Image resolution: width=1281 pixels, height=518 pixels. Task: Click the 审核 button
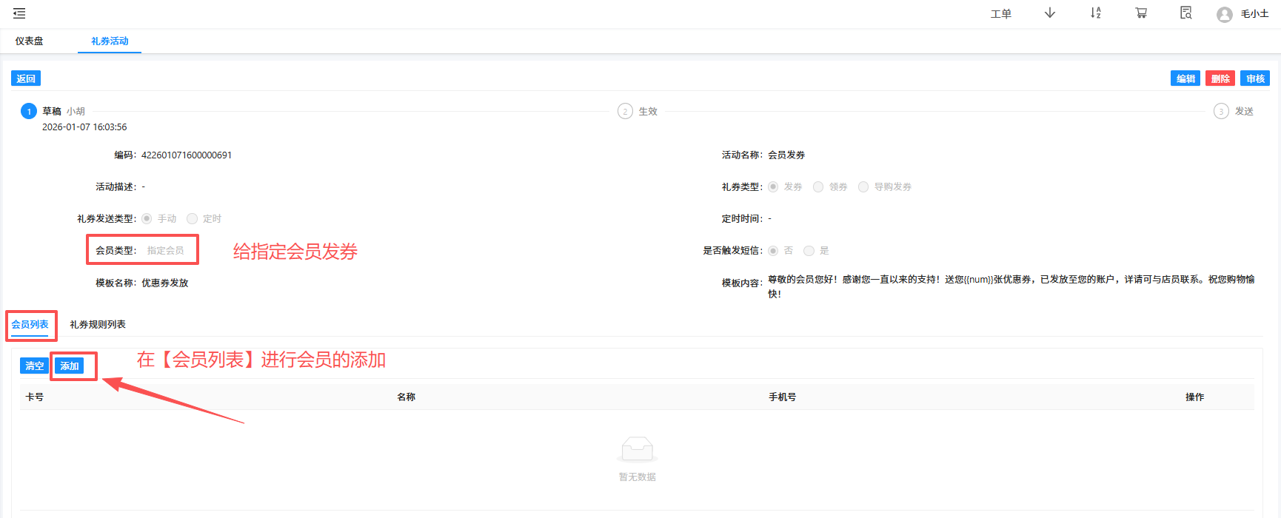(x=1255, y=79)
